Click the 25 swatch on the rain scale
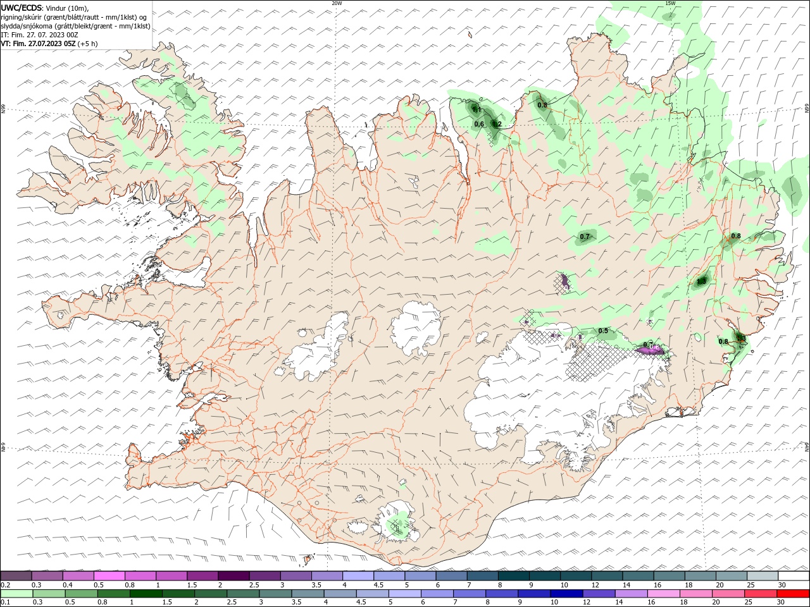The height and width of the screenshot is (607, 810). point(761,594)
